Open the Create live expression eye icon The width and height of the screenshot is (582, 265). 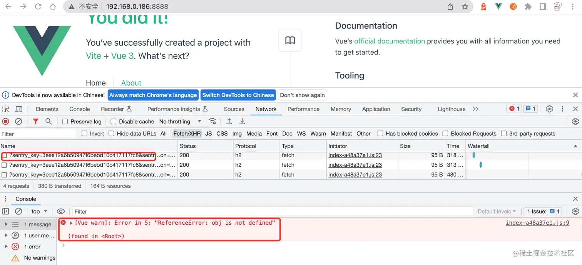click(x=61, y=211)
